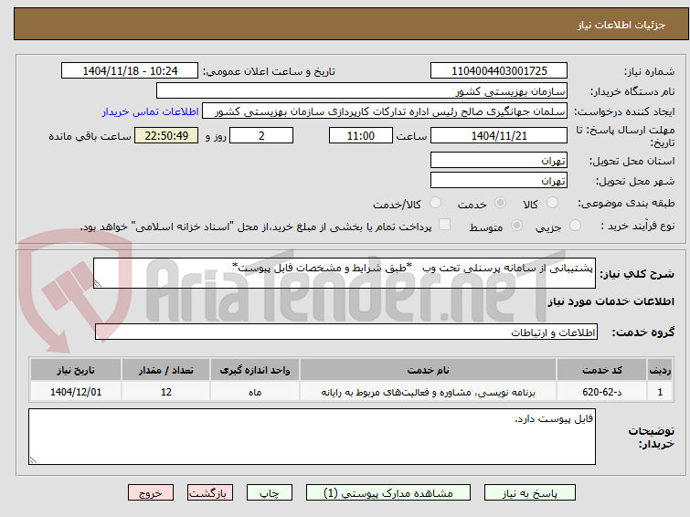Open مشاهده مدارک پیوستی (1) button
This screenshot has width=690, height=517.
point(388,493)
